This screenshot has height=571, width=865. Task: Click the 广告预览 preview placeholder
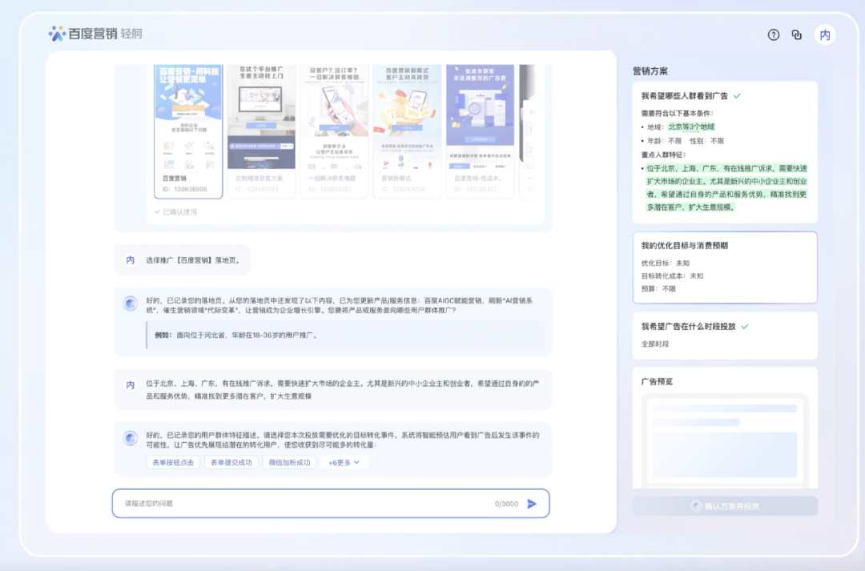pyautogui.click(x=725, y=440)
